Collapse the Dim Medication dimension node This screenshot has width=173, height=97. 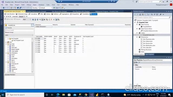6,53
